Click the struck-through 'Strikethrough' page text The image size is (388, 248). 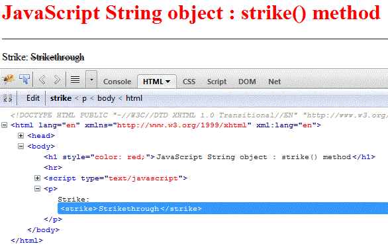[x=58, y=57]
